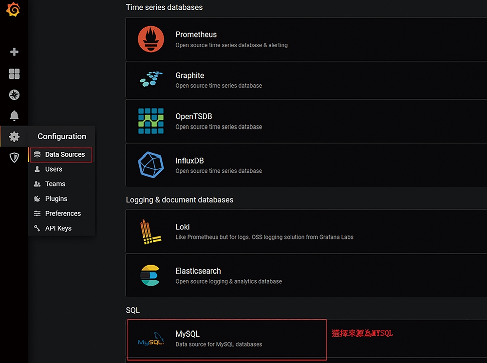This screenshot has height=363, width=487.
Task: Click the 'SQL' section heading
Action: (132, 310)
